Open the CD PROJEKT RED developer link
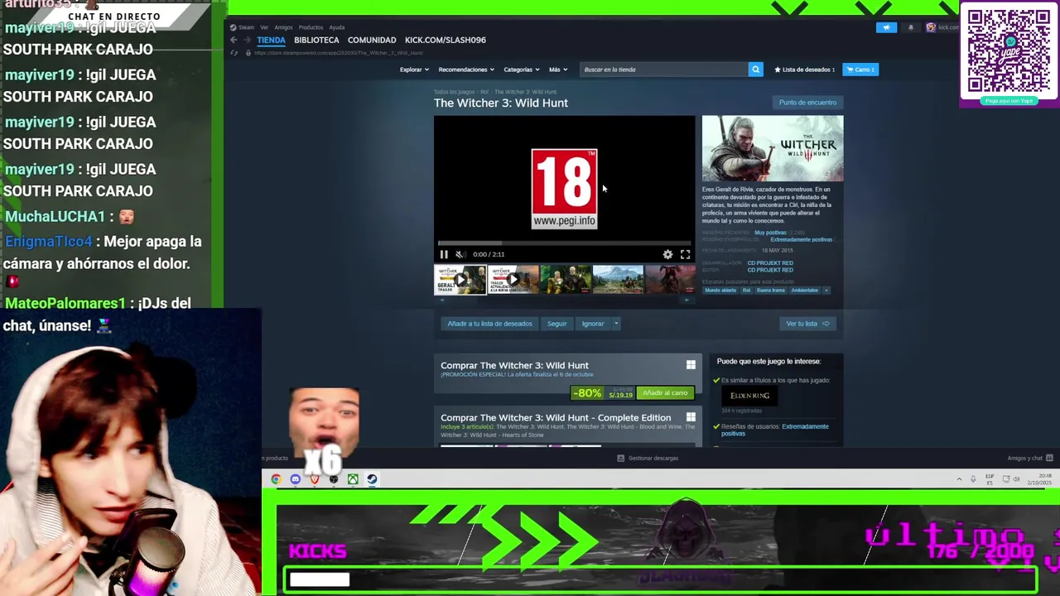1060x596 pixels. tap(770, 263)
